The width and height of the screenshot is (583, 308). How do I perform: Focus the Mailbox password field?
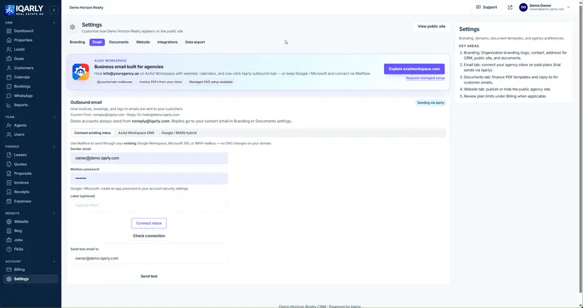[x=149, y=178]
